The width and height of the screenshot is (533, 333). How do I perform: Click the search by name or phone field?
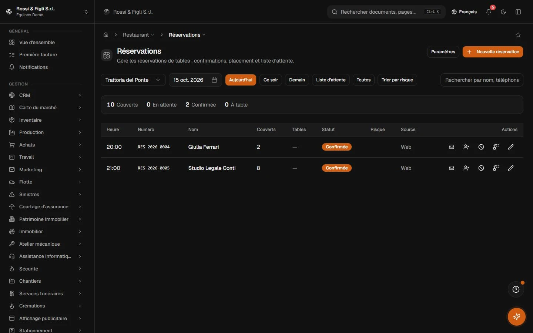click(x=482, y=80)
